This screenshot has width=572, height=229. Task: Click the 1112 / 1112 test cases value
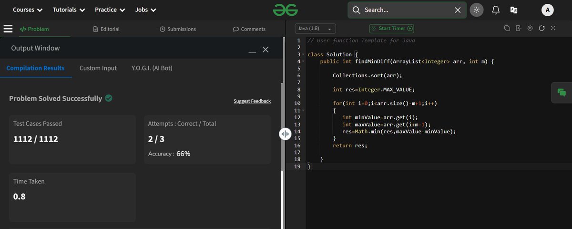point(36,139)
